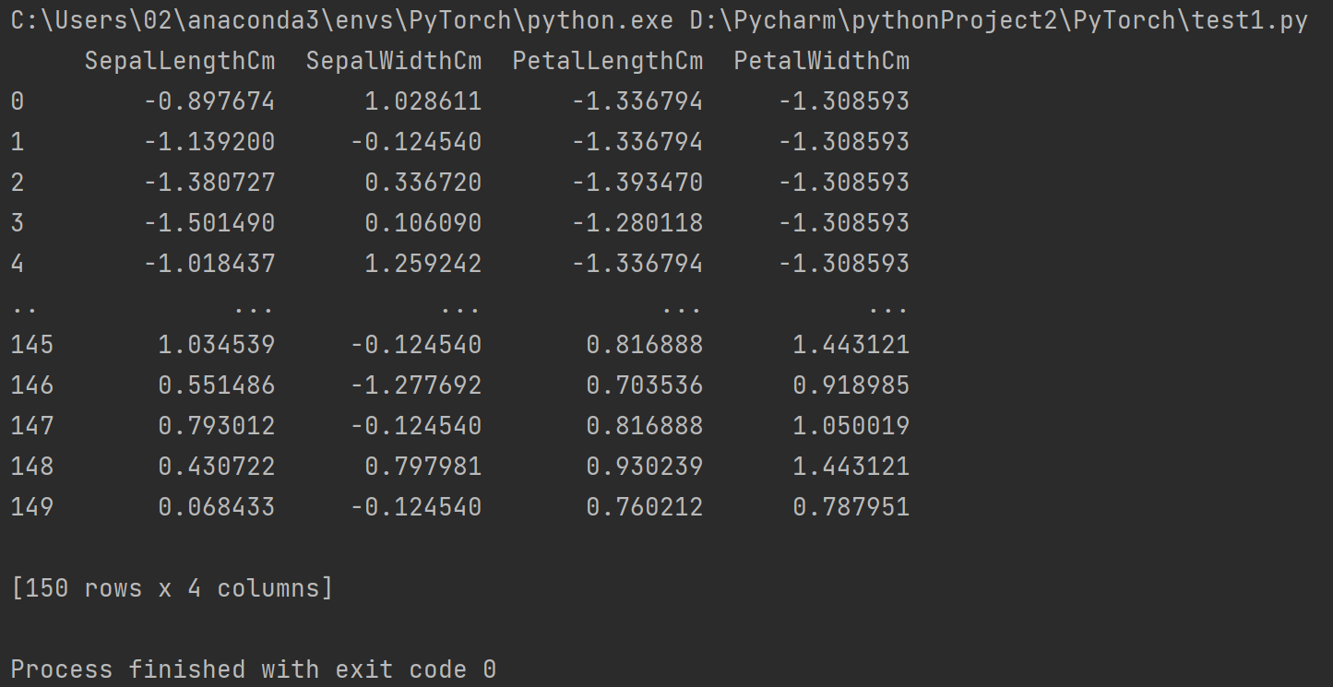The image size is (1333, 687).
Task: Click value -1.277692 in row 146
Action: [x=416, y=385]
